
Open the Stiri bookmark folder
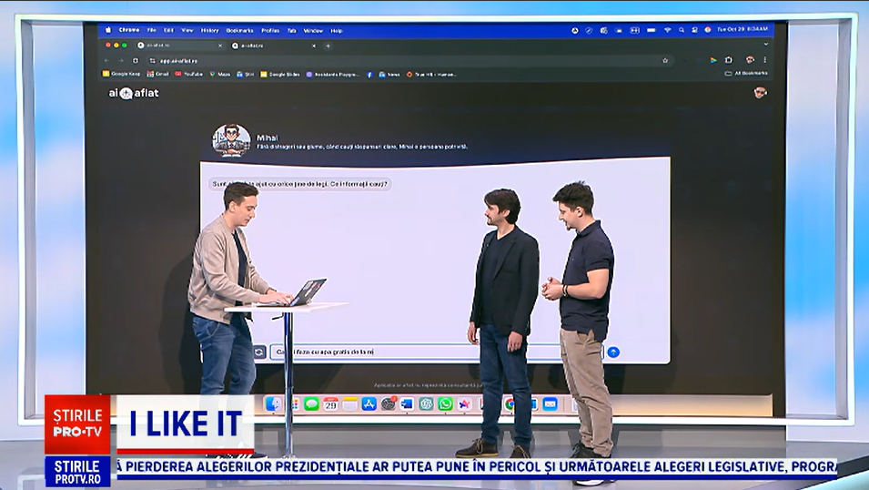click(245, 74)
